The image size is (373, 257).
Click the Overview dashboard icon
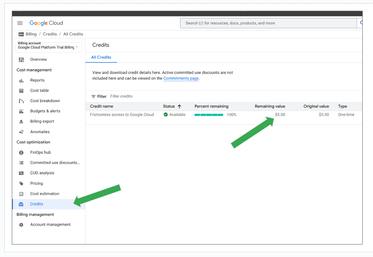pyautogui.click(x=21, y=59)
